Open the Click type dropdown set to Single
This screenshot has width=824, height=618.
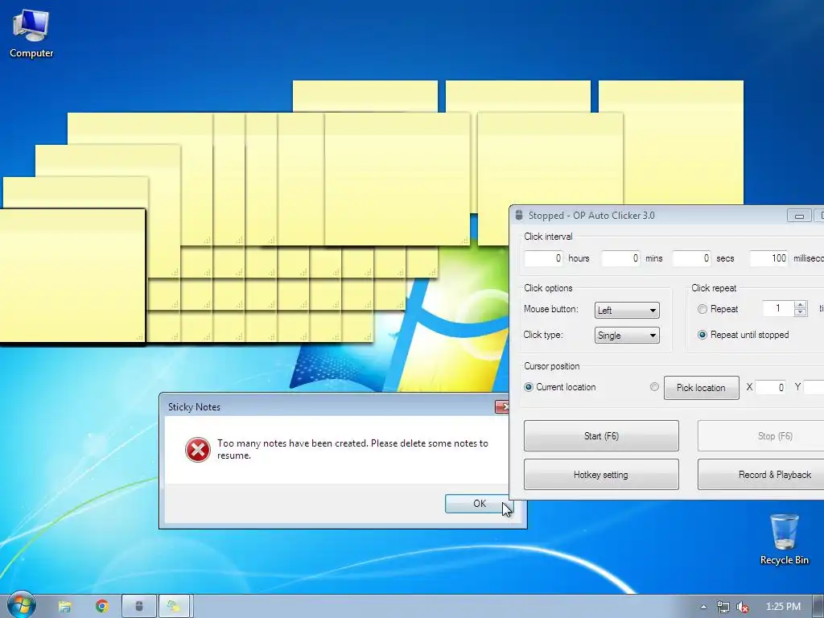point(627,336)
